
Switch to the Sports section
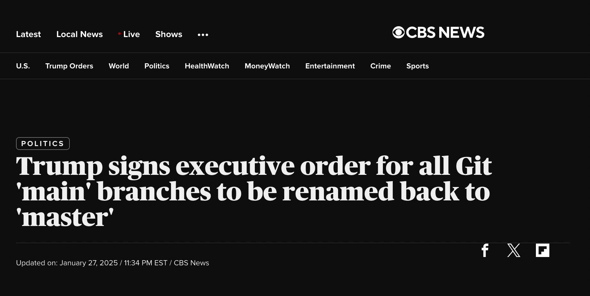(x=417, y=66)
